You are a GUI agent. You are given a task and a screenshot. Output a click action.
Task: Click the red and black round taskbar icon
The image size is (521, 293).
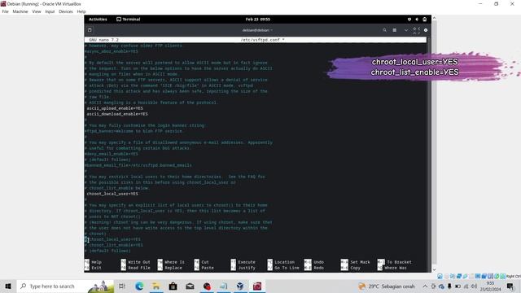(x=207, y=286)
